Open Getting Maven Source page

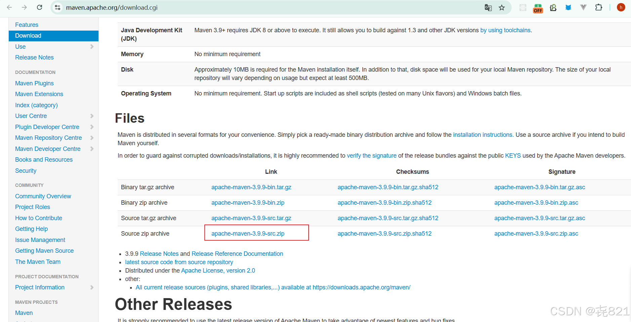(44, 251)
